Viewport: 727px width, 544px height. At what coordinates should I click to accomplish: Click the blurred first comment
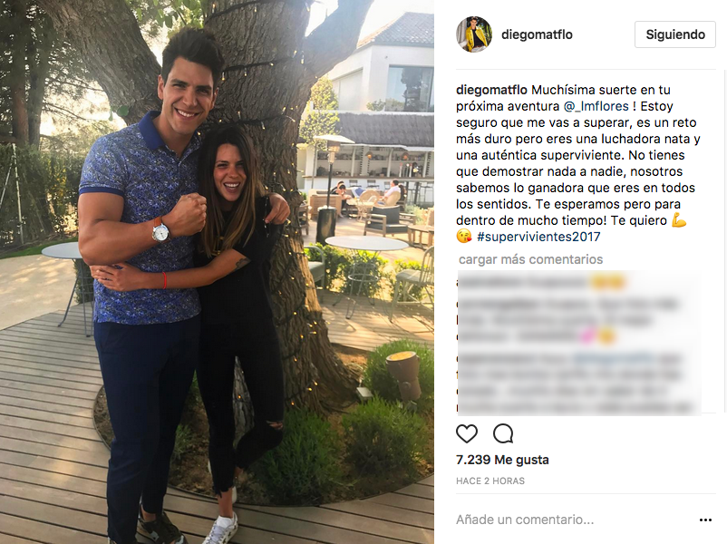[541, 282]
